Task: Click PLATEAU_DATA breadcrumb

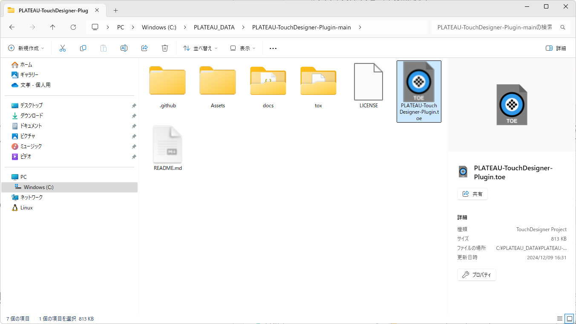Action: 214,27
